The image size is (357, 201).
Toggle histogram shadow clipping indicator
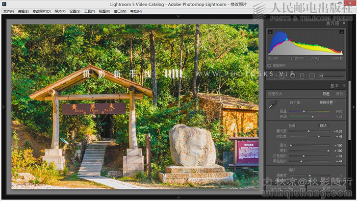270,32
